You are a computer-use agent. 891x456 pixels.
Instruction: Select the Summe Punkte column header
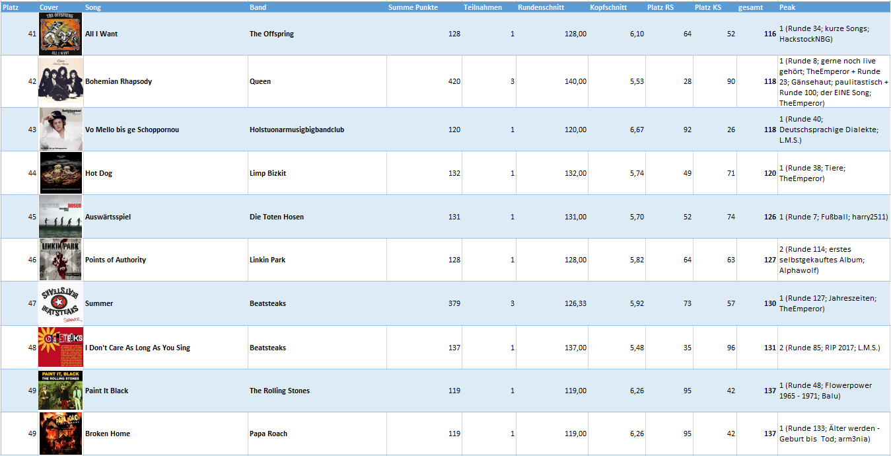413,7
